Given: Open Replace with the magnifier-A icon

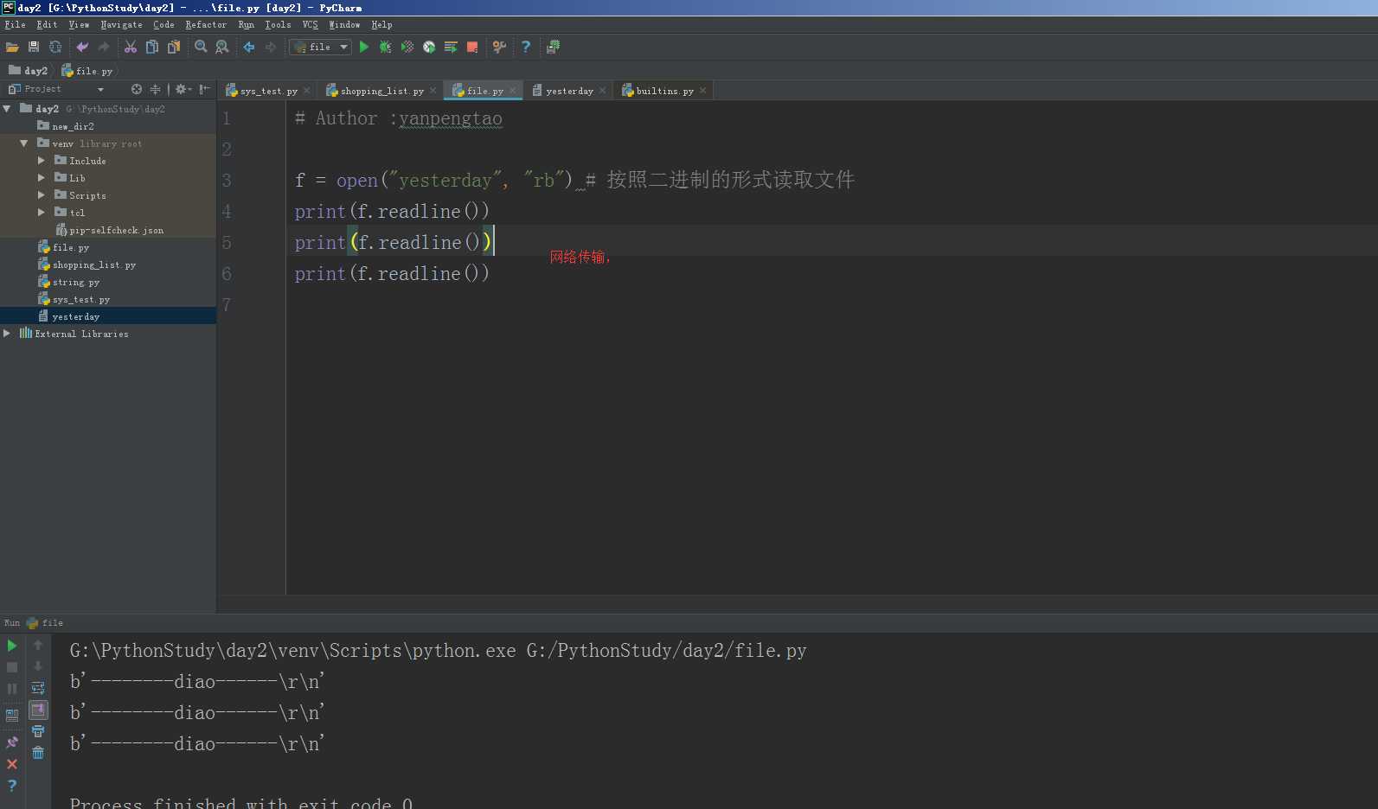Looking at the screenshot, I should pyautogui.click(x=222, y=47).
